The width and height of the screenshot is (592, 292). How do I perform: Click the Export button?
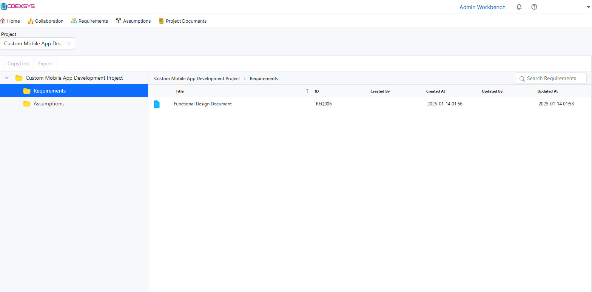tap(45, 63)
